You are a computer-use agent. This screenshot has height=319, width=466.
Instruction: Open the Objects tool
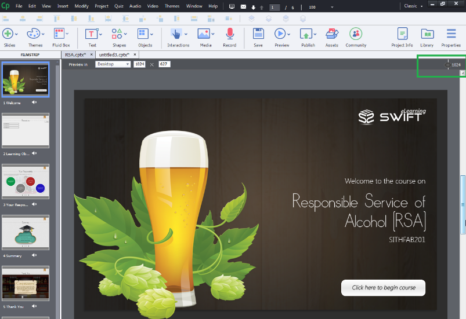pyautogui.click(x=143, y=34)
